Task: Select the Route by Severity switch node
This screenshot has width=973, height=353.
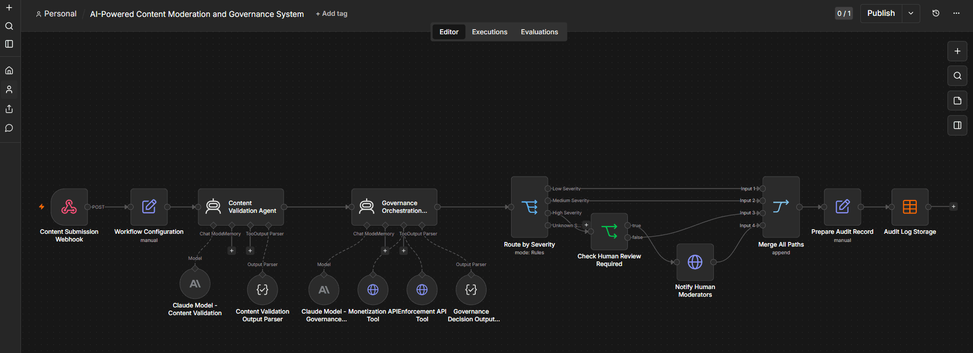Action: [530, 207]
